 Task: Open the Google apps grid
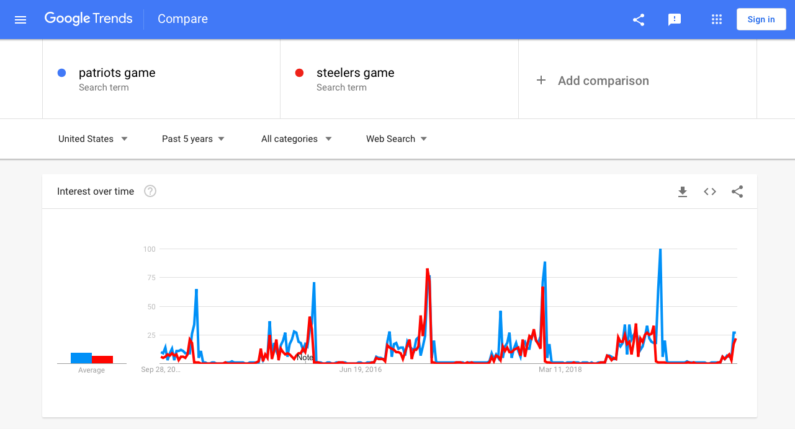717,19
